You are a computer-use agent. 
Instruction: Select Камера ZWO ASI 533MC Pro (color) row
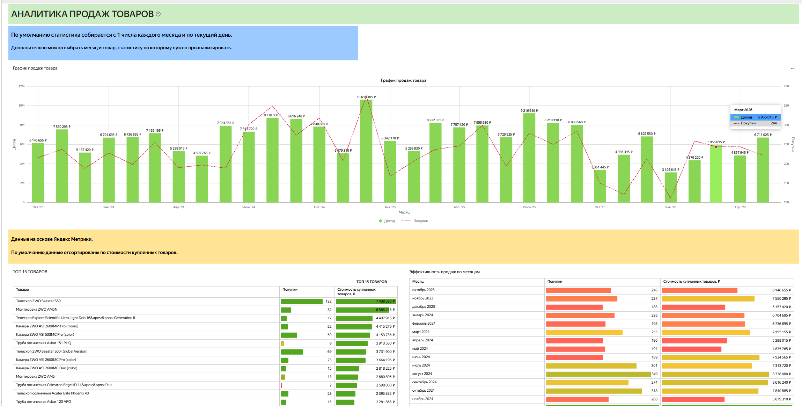[205, 335]
